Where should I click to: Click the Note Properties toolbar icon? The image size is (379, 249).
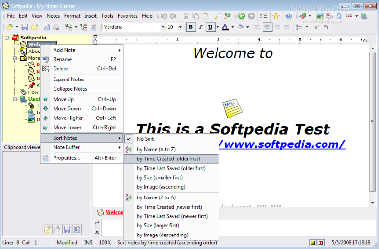point(94,27)
